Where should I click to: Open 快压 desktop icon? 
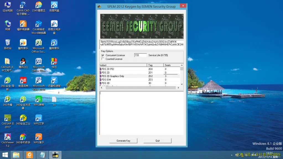pos(54,63)
